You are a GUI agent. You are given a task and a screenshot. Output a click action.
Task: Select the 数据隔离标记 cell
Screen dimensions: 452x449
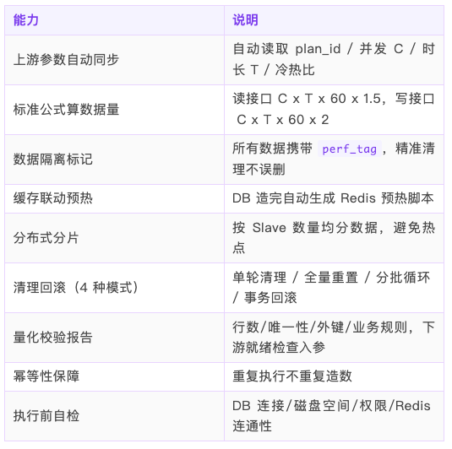pos(114,160)
